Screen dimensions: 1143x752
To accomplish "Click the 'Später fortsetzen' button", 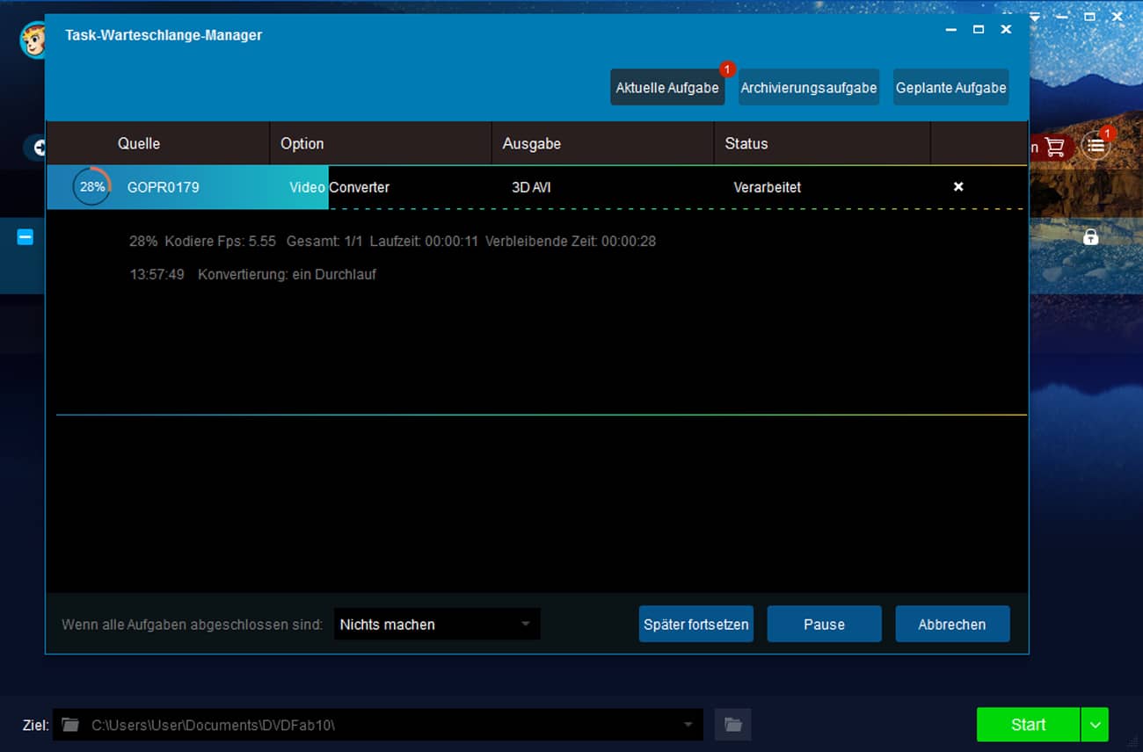I will click(x=695, y=625).
